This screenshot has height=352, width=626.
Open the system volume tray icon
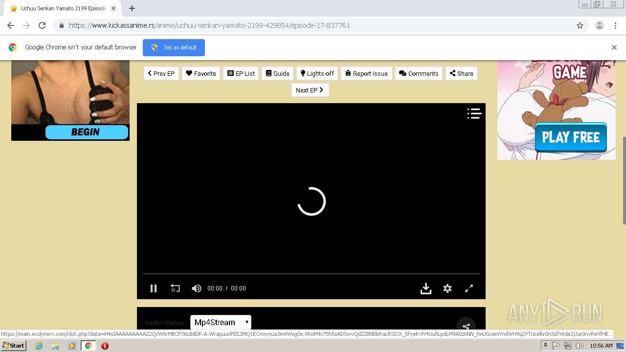click(x=580, y=346)
